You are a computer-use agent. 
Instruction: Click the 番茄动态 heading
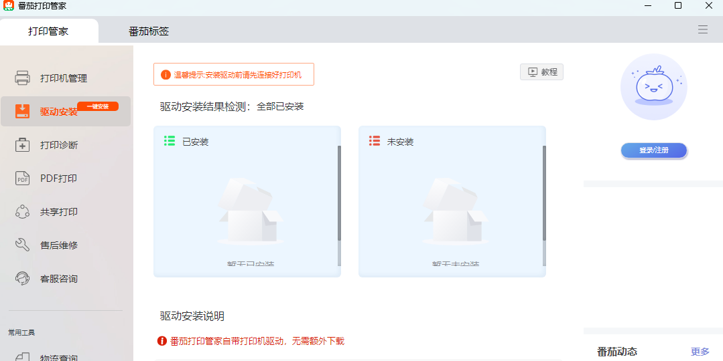tap(617, 352)
